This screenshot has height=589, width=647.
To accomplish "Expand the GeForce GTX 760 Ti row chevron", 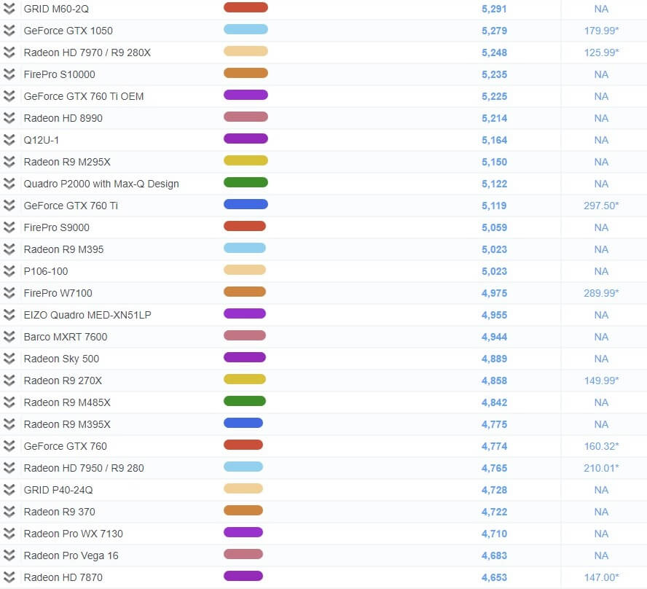I will [9, 206].
